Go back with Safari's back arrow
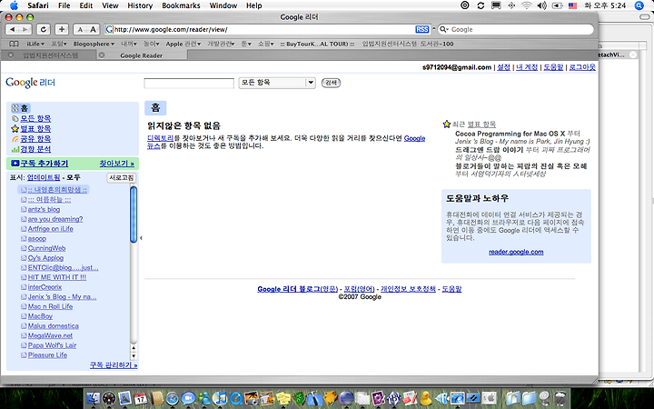Viewport: 654px width, 409px height. coord(13,29)
